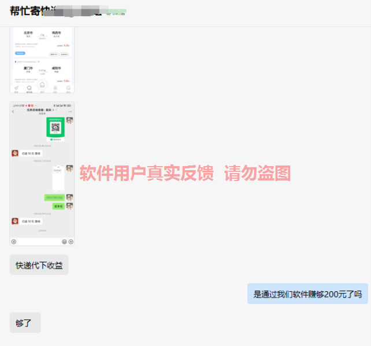Click the back arrow in the WeChat screenshot
The width and height of the screenshot is (371, 346).
13,111
